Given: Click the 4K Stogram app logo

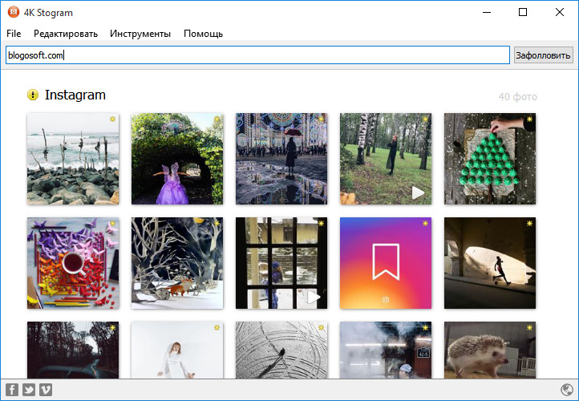Looking at the screenshot, I should click(14, 12).
